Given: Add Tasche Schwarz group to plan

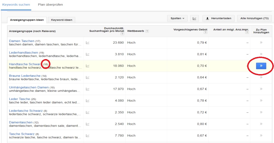Looking at the screenshot, I should (261, 135).
